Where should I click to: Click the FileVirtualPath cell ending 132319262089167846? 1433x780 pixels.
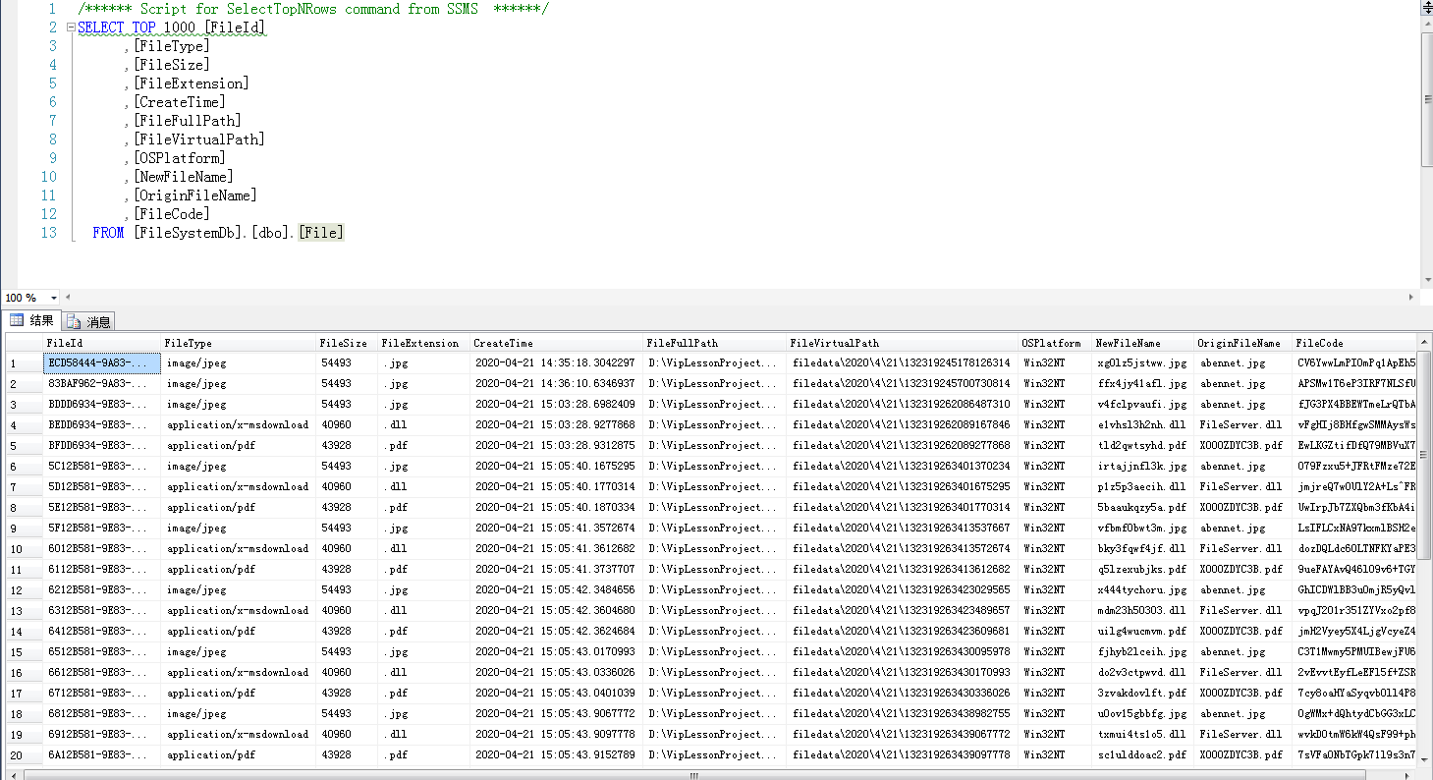tap(902, 424)
